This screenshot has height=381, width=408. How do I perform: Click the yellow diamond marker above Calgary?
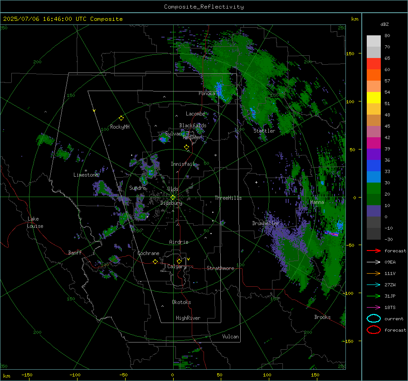click(179, 261)
